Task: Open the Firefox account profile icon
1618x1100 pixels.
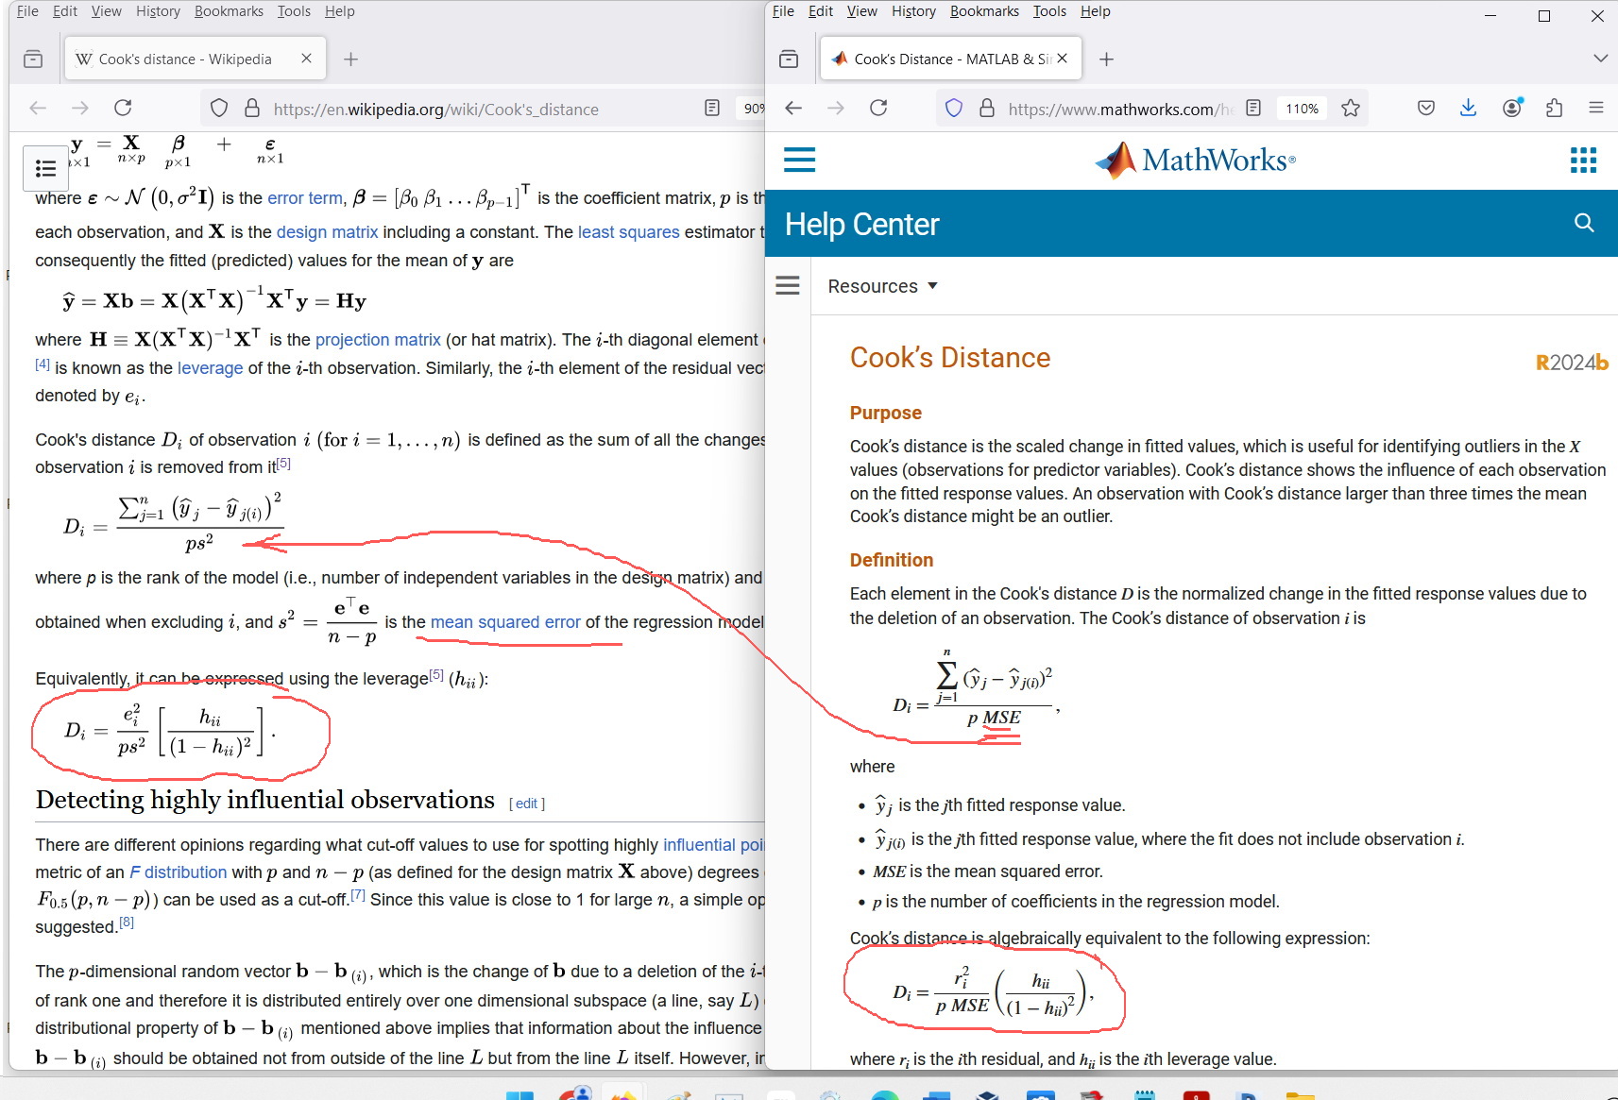Action: tap(1510, 108)
